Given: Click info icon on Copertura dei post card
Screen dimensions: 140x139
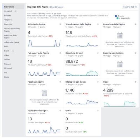Looking at the screenshot, I should click(98, 53).
